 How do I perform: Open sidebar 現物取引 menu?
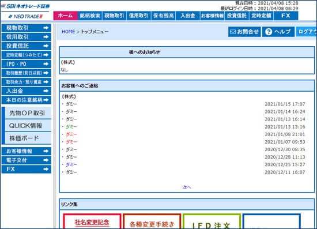tap(26, 28)
